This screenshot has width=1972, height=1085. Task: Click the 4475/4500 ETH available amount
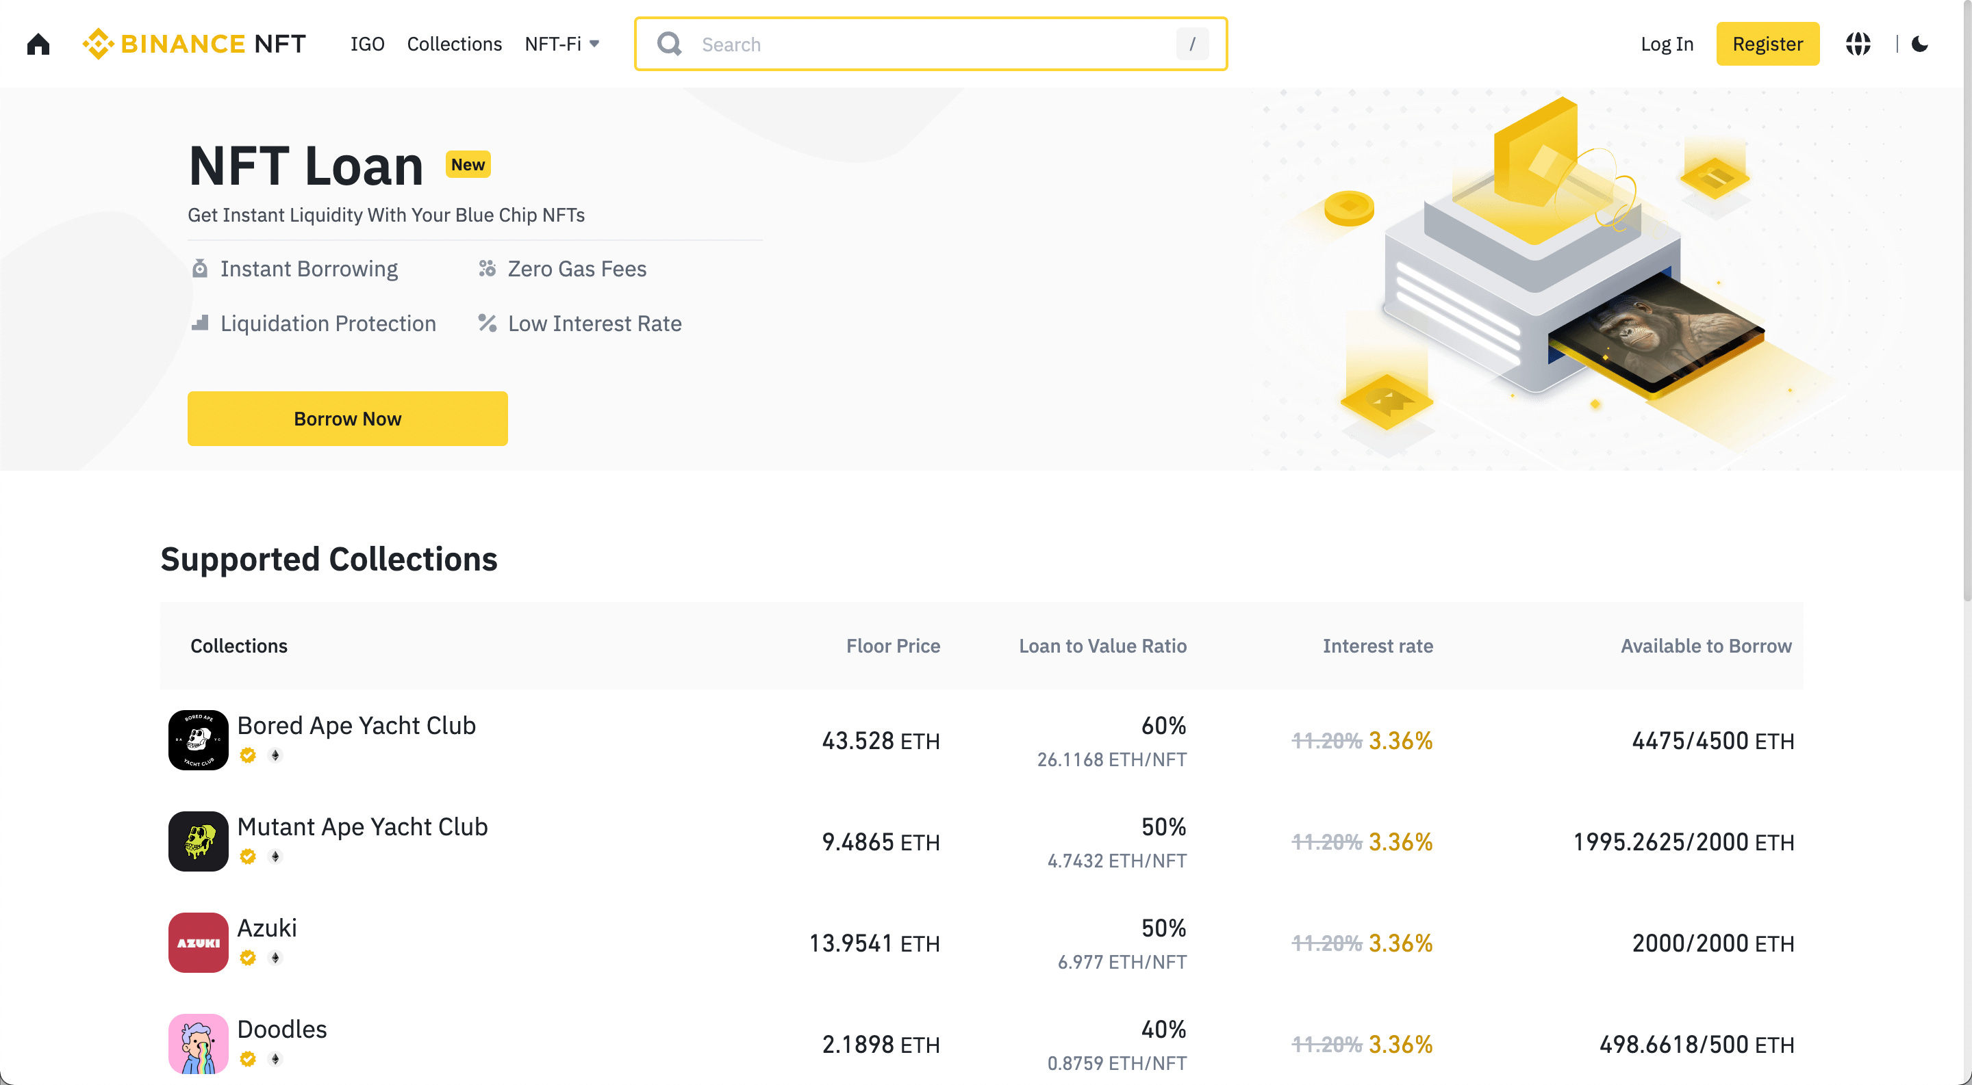pyautogui.click(x=1712, y=740)
